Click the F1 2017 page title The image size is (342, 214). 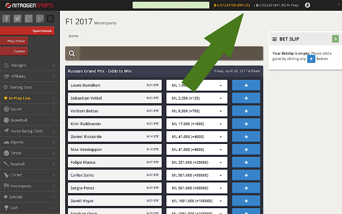point(79,21)
